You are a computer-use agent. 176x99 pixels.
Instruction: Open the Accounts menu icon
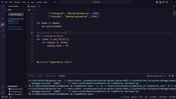point(3,87)
